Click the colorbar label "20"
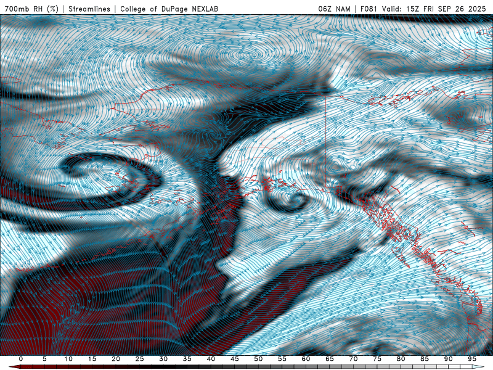 pyautogui.click(x=116, y=359)
